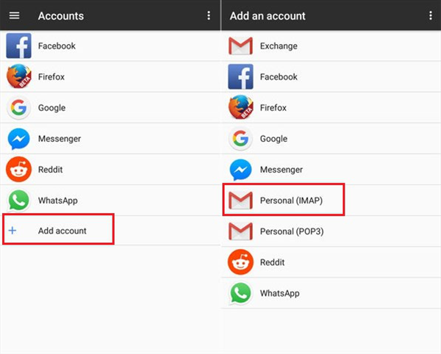Tap the Reddit icon in Add an account
This screenshot has width=441, height=354.
point(240,262)
